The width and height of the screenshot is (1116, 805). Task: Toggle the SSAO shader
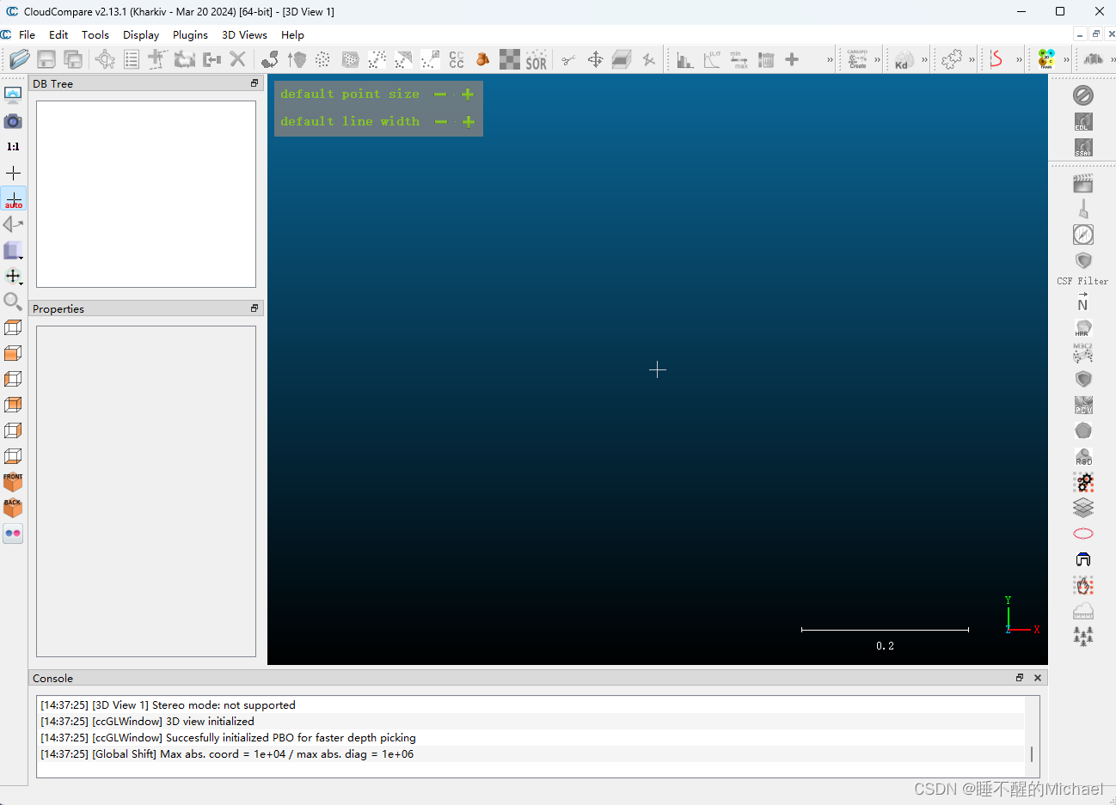point(1083,147)
